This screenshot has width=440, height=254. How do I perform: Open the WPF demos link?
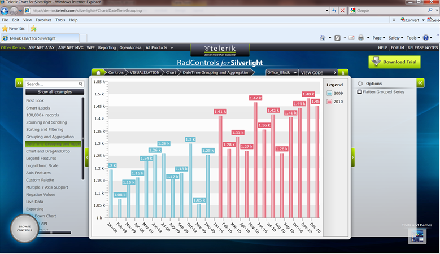(x=90, y=47)
